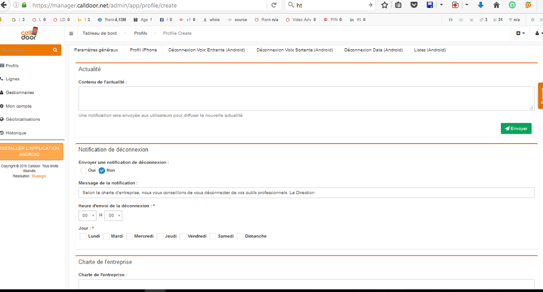Click the hamburger menu toggle icon
Screen dimensions: 543x292
pos(71,33)
